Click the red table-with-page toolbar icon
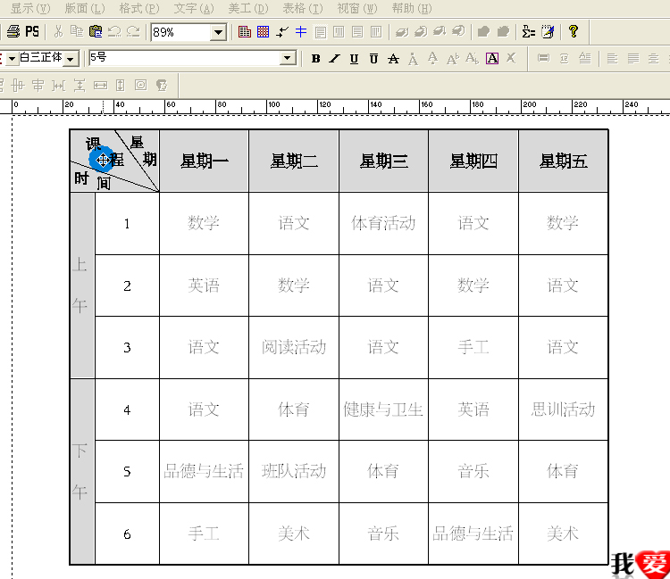 245,31
